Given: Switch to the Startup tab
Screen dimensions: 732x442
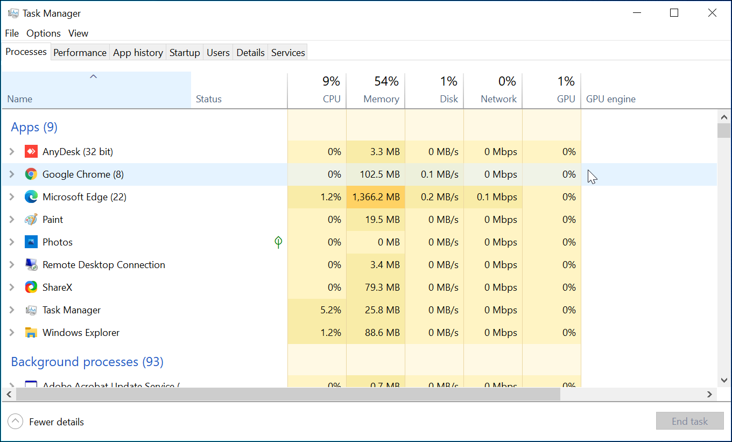Looking at the screenshot, I should point(185,52).
